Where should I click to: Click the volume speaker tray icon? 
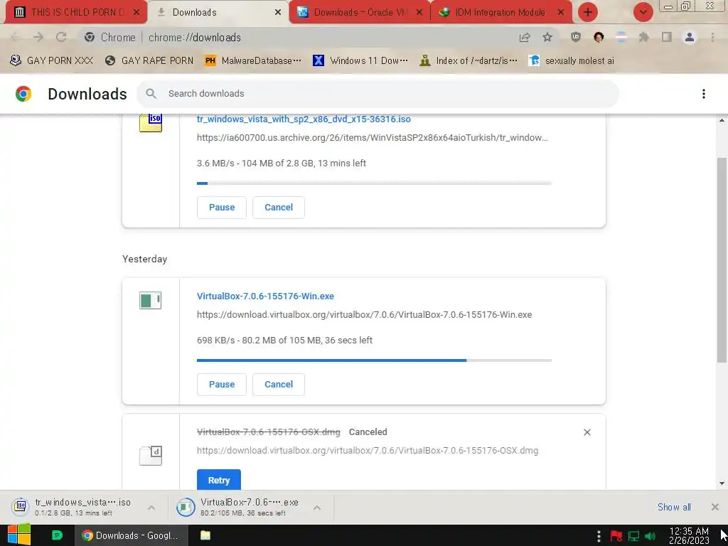(x=650, y=536)
